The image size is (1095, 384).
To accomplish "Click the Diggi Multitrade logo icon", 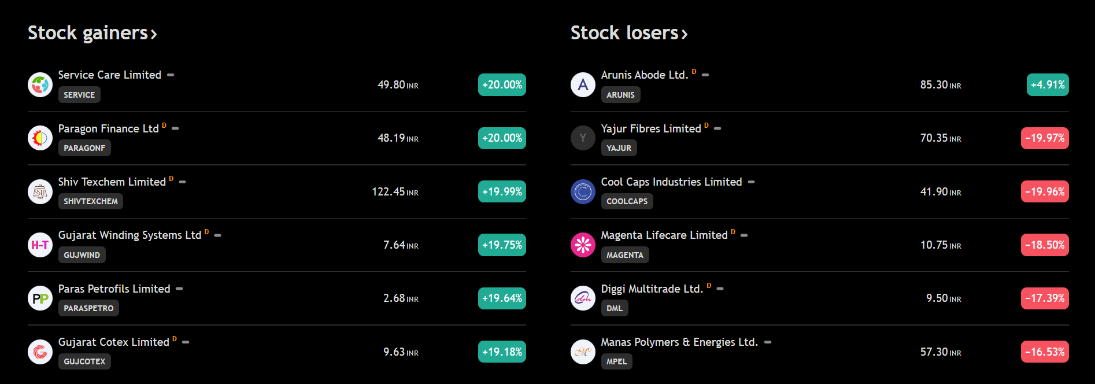I will click(583, 298).
